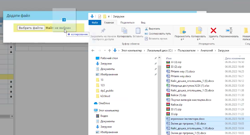
Task: Select pinned Загрузки in quick access
Action: 106,63
